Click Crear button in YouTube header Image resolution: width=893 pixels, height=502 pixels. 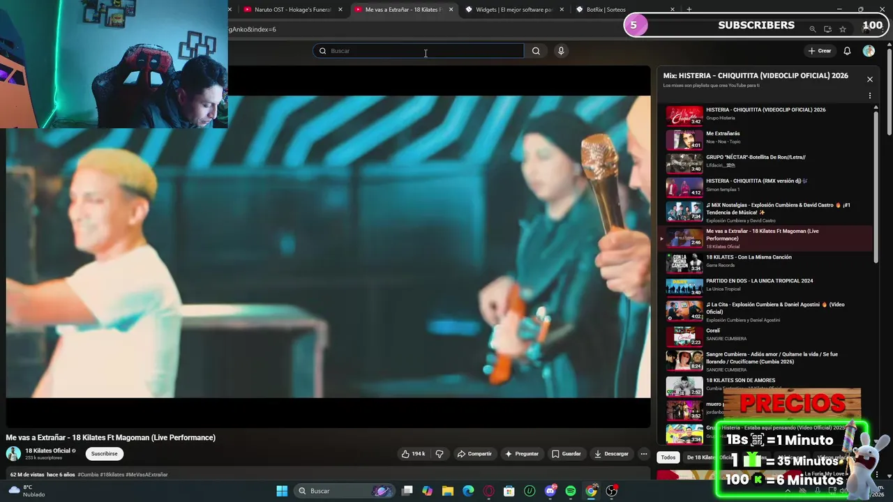click(820, 51)
